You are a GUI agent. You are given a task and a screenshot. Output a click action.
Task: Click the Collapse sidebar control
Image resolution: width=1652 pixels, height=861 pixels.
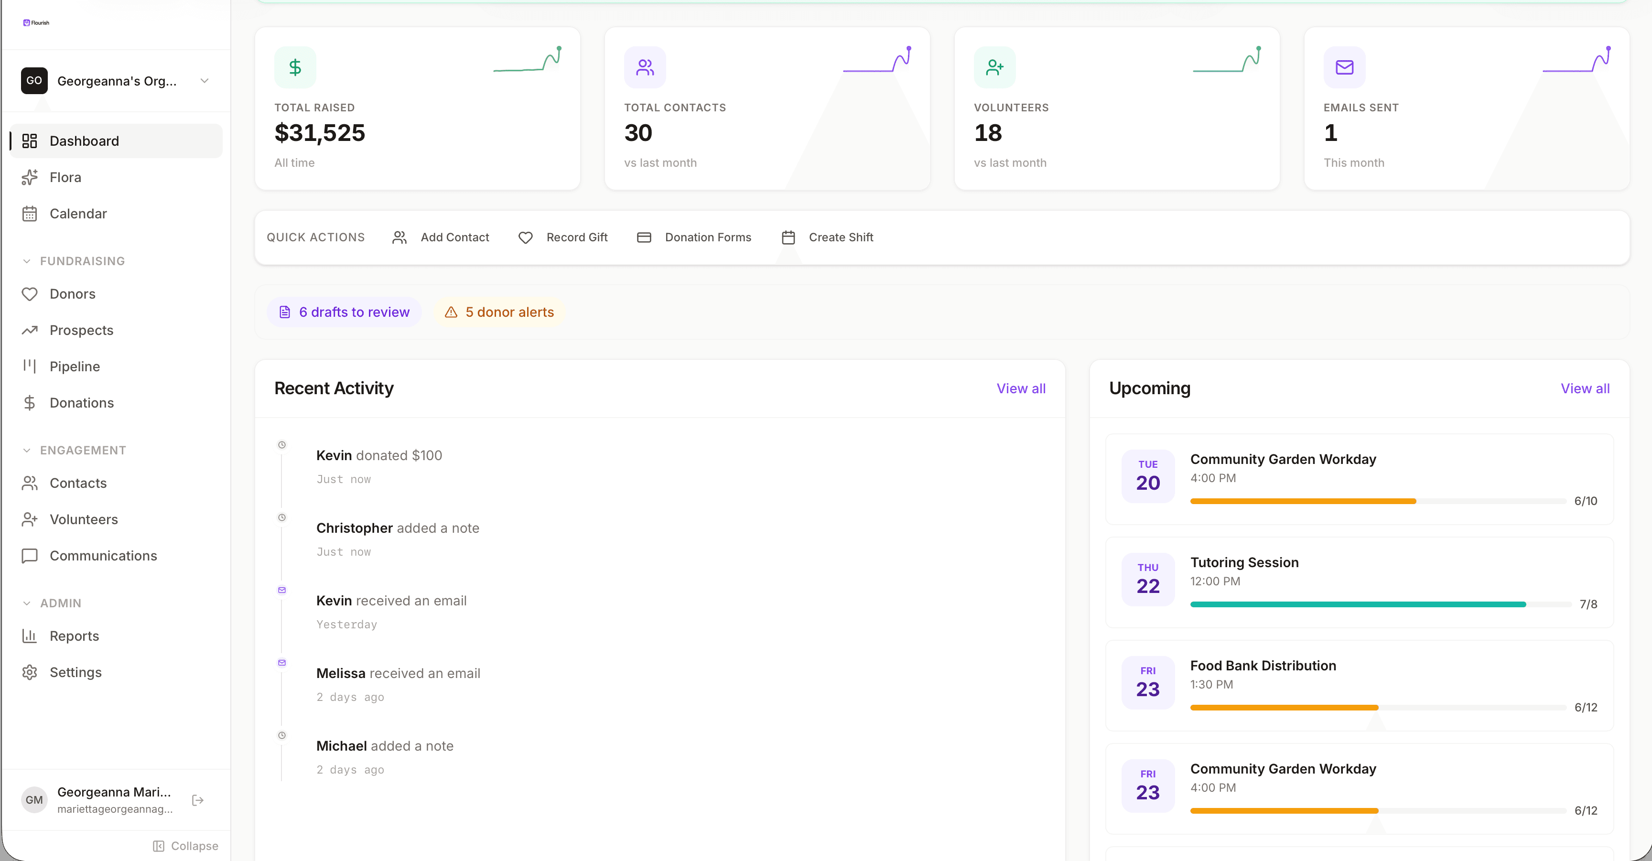click(185, 846)
